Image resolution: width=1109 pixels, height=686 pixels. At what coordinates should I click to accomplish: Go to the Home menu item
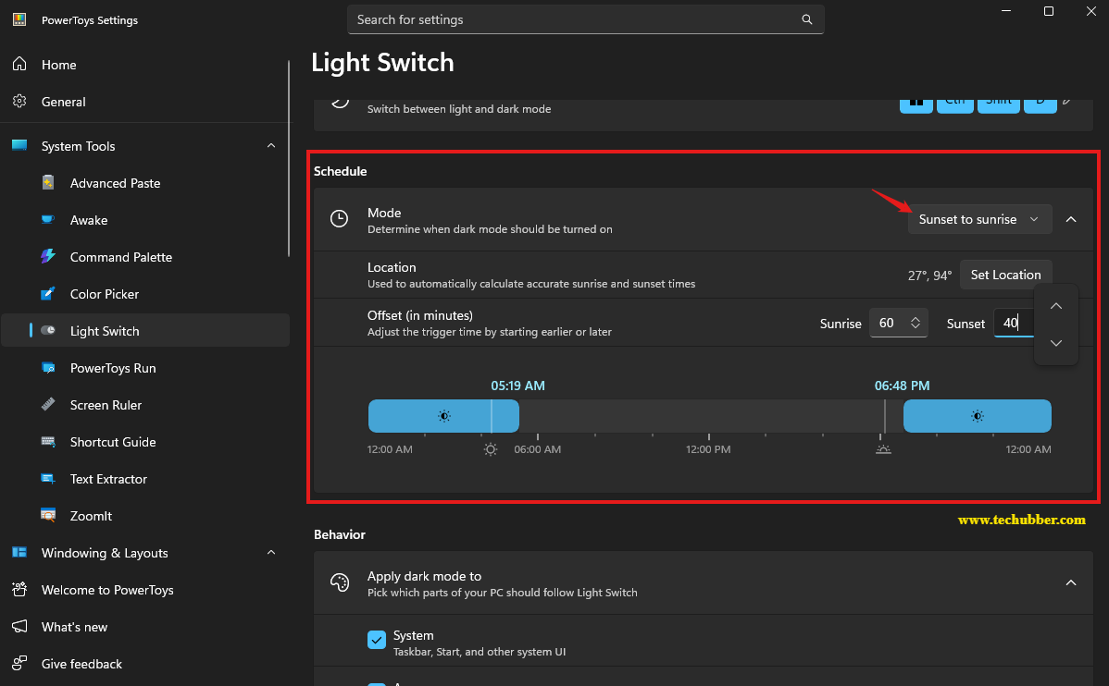click(x=145, y=65)
